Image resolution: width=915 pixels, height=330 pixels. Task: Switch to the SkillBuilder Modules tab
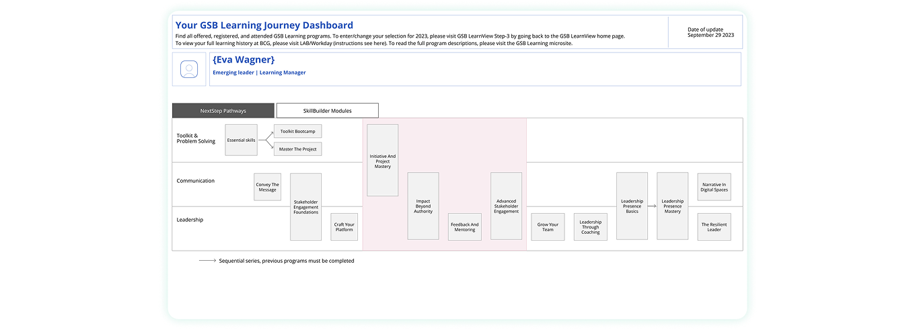(x=327, y=110)
